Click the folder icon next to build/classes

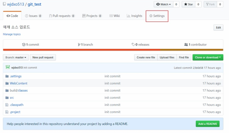pyautogui.click(x=7, y=90)
